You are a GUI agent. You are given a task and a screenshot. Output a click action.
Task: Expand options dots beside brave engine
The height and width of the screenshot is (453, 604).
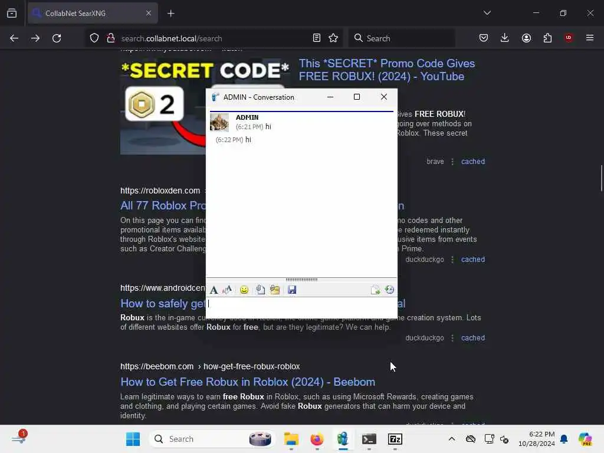coord(452,162)
